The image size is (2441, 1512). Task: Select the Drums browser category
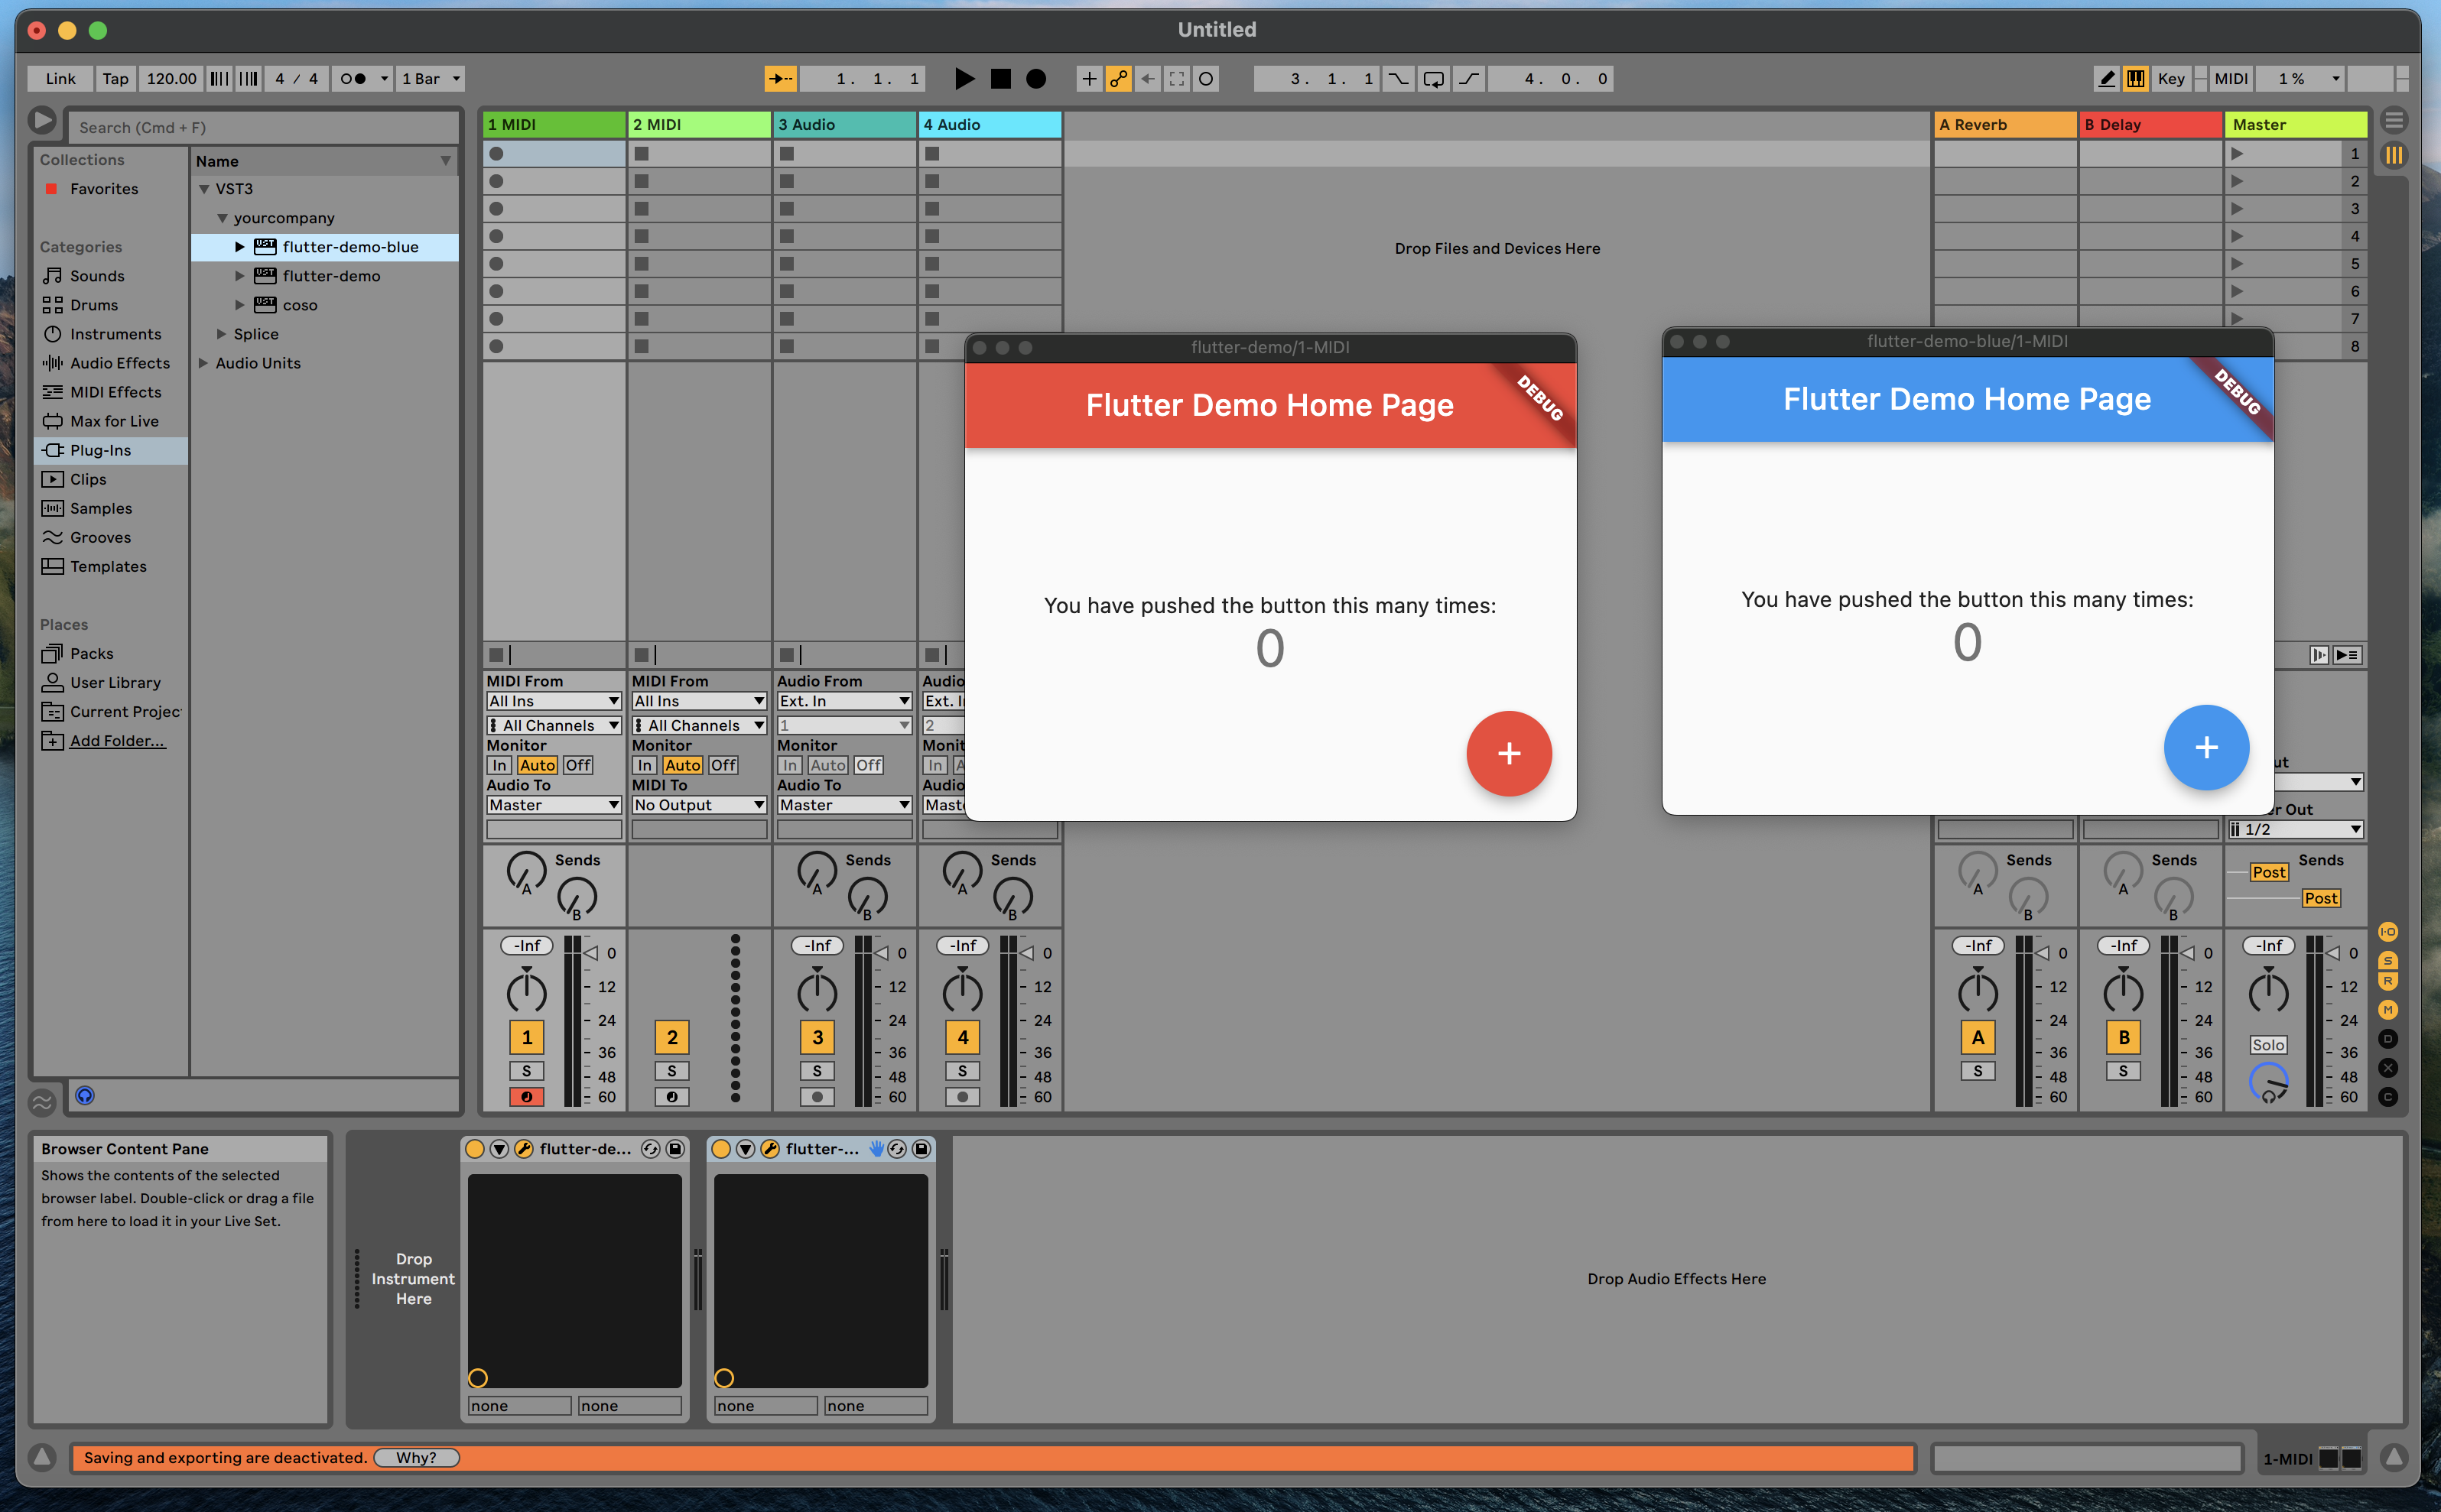pyautogui.click(x=92, y=304)
